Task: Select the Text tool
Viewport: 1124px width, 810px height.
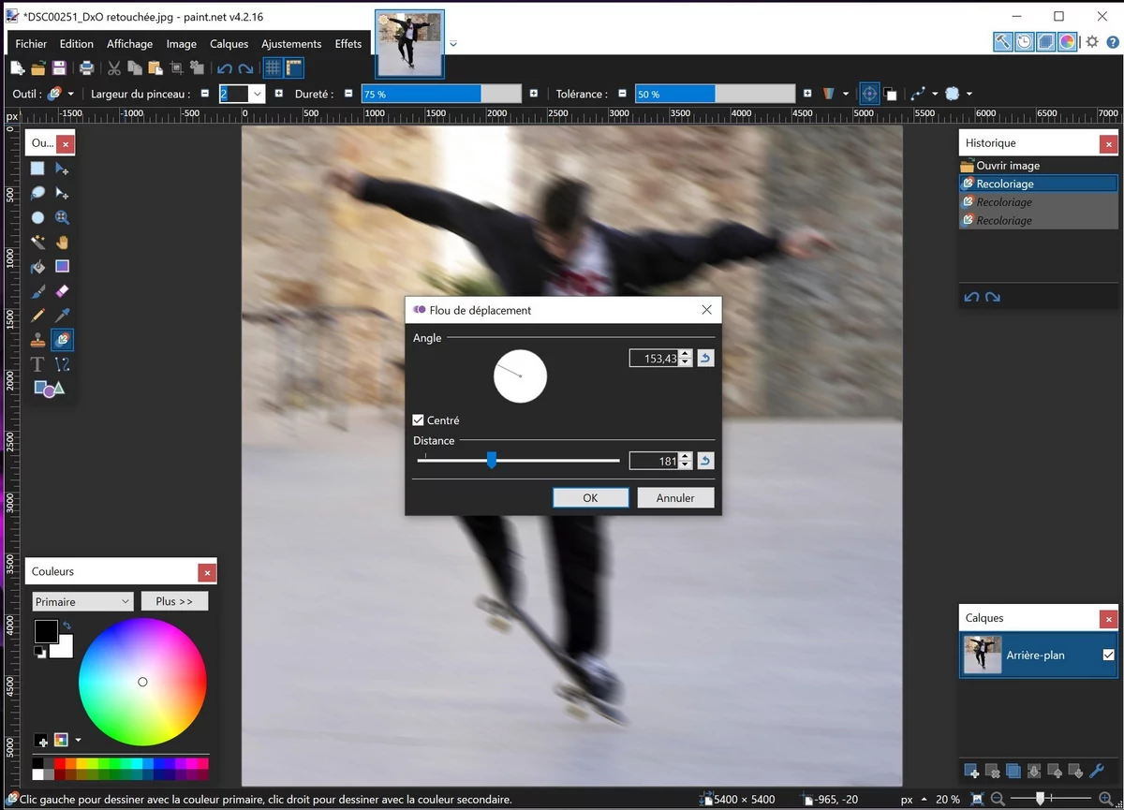Action: (x=37, y=364)
